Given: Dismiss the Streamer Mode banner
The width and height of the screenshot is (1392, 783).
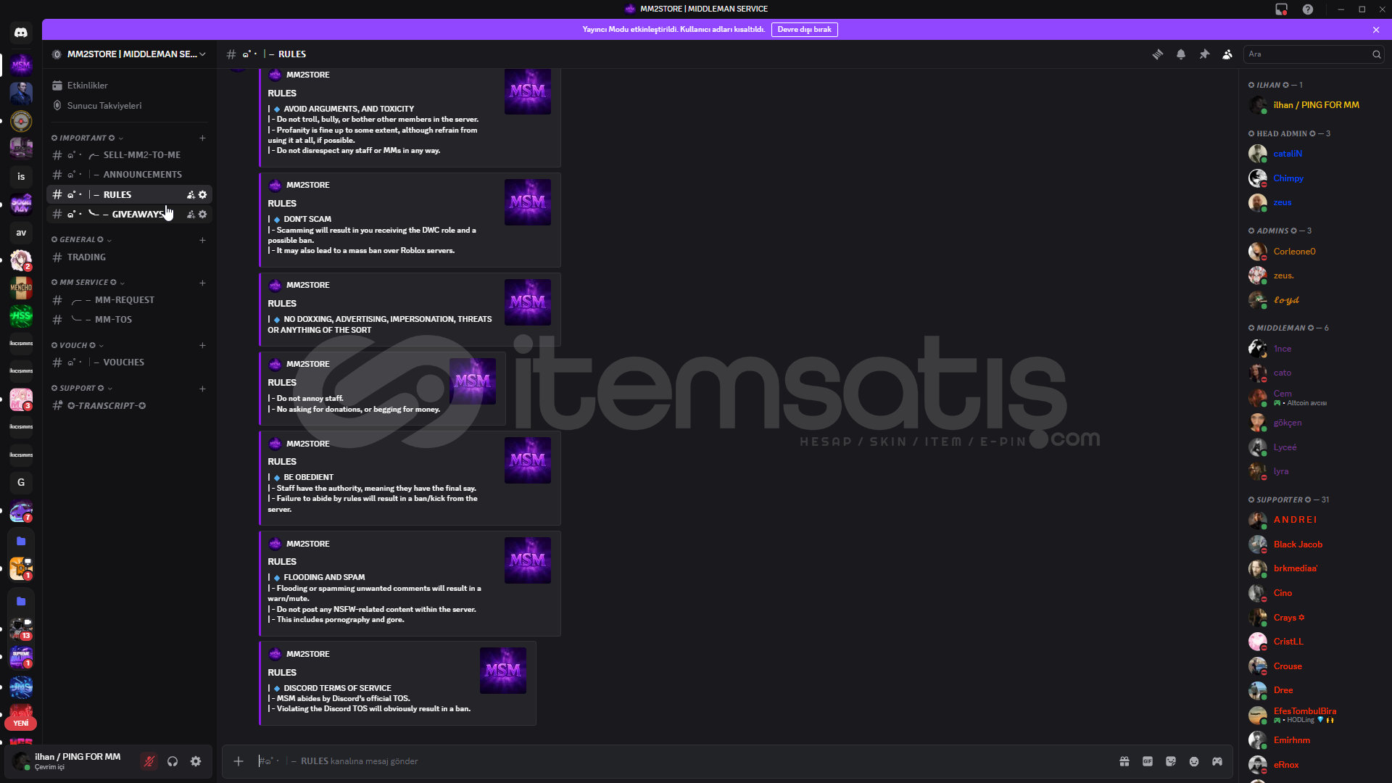Looking at the screenshot, I should click(1376, 30).
